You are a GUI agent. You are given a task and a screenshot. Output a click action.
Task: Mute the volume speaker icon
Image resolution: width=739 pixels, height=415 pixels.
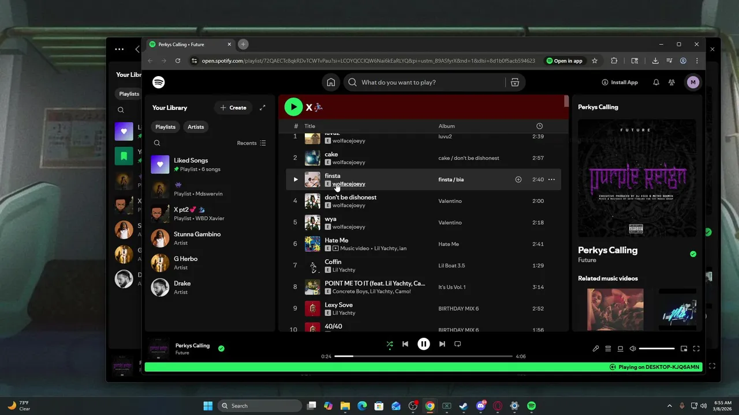point(633,349)
